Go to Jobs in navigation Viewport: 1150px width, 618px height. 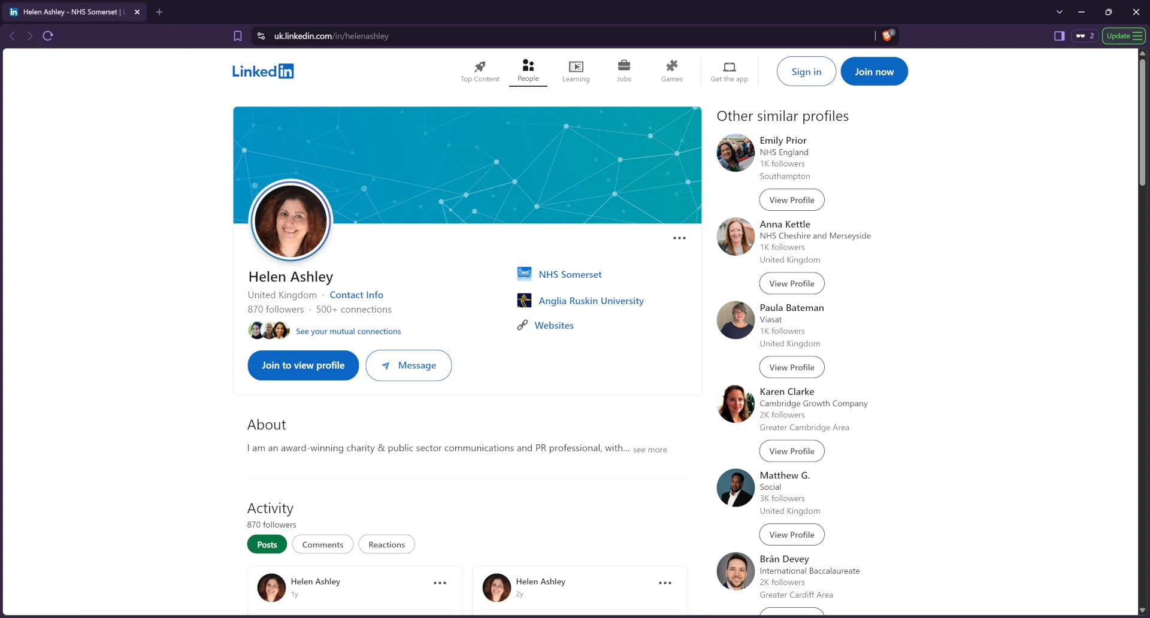624,71
